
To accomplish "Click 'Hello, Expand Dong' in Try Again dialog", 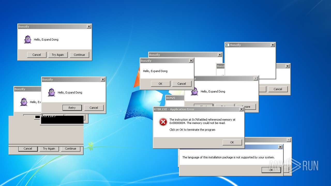I will [46, 40].
